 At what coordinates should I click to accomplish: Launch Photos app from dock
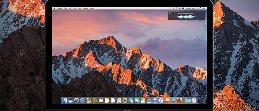[x=125, y=100]
